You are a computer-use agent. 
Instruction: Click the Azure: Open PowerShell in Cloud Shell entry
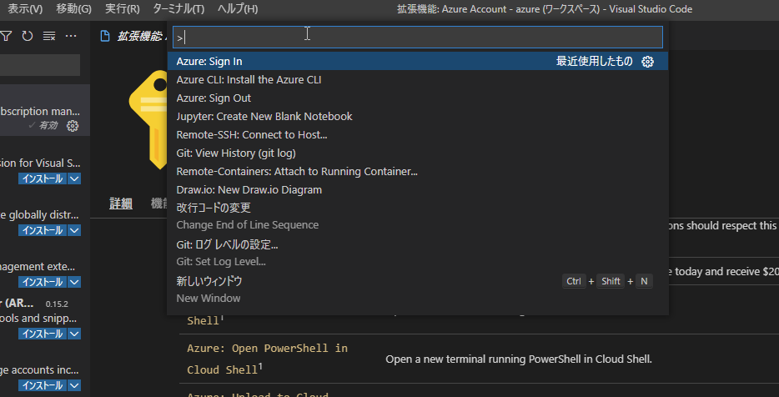coord(267,359)
